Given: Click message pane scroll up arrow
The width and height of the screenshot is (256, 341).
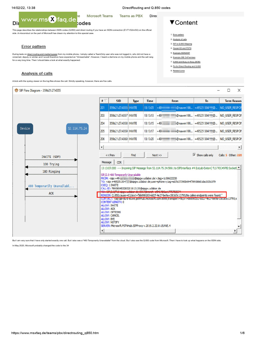Looking at the screenshot, I should tap(239, 168).
